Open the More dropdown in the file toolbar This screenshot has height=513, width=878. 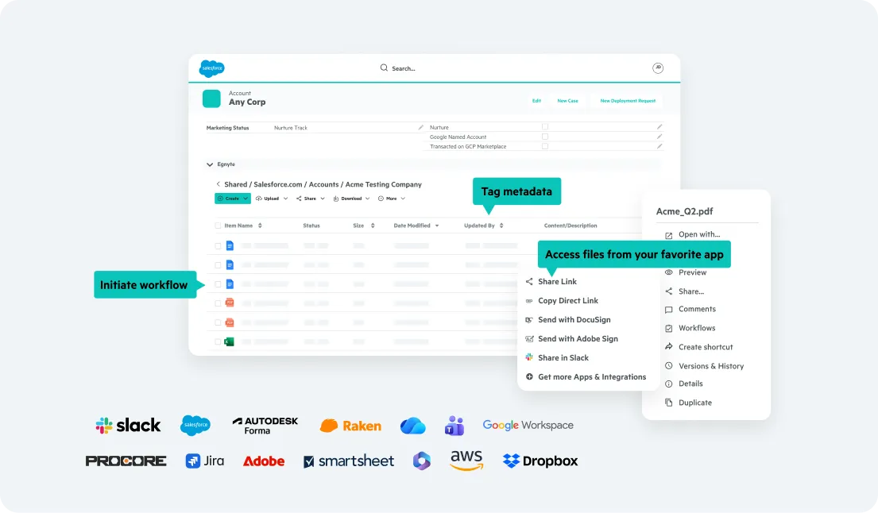392,199
